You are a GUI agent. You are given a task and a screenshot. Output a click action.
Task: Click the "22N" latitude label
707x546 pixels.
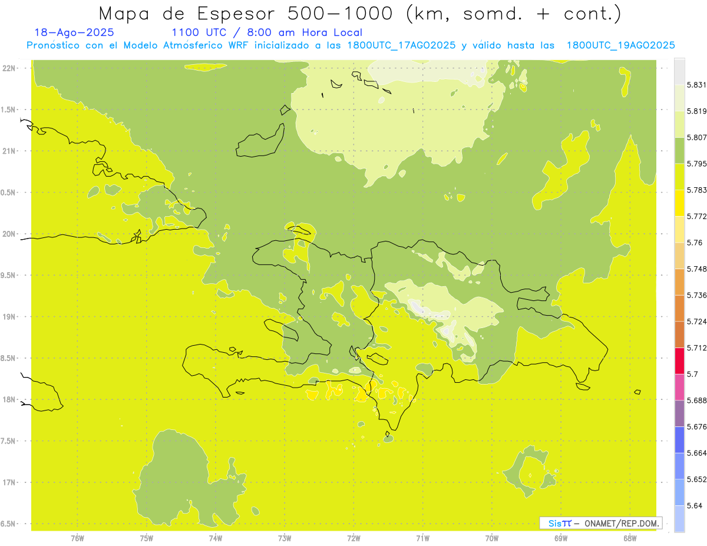[x=9, y=68]
